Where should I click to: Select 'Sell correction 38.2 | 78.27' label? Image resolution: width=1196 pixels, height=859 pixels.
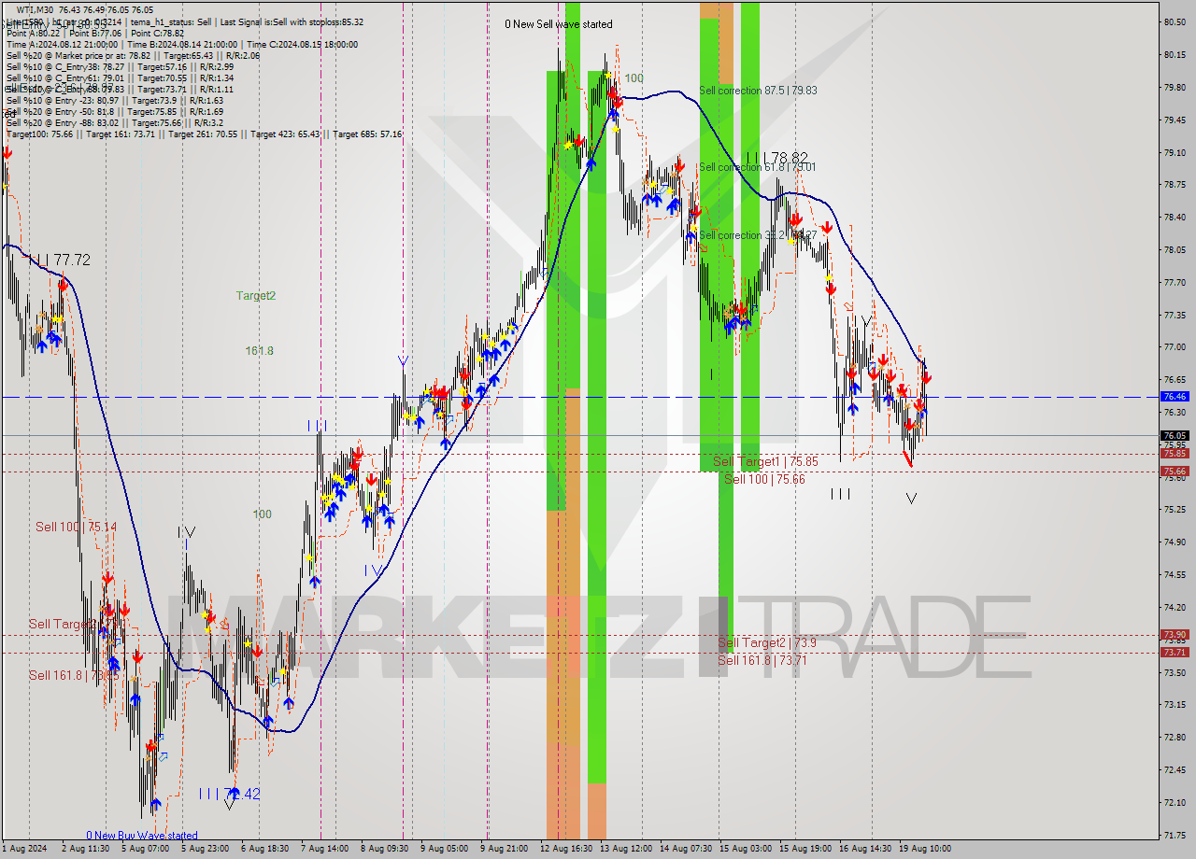pyautogui.click(x=758, y=235)
